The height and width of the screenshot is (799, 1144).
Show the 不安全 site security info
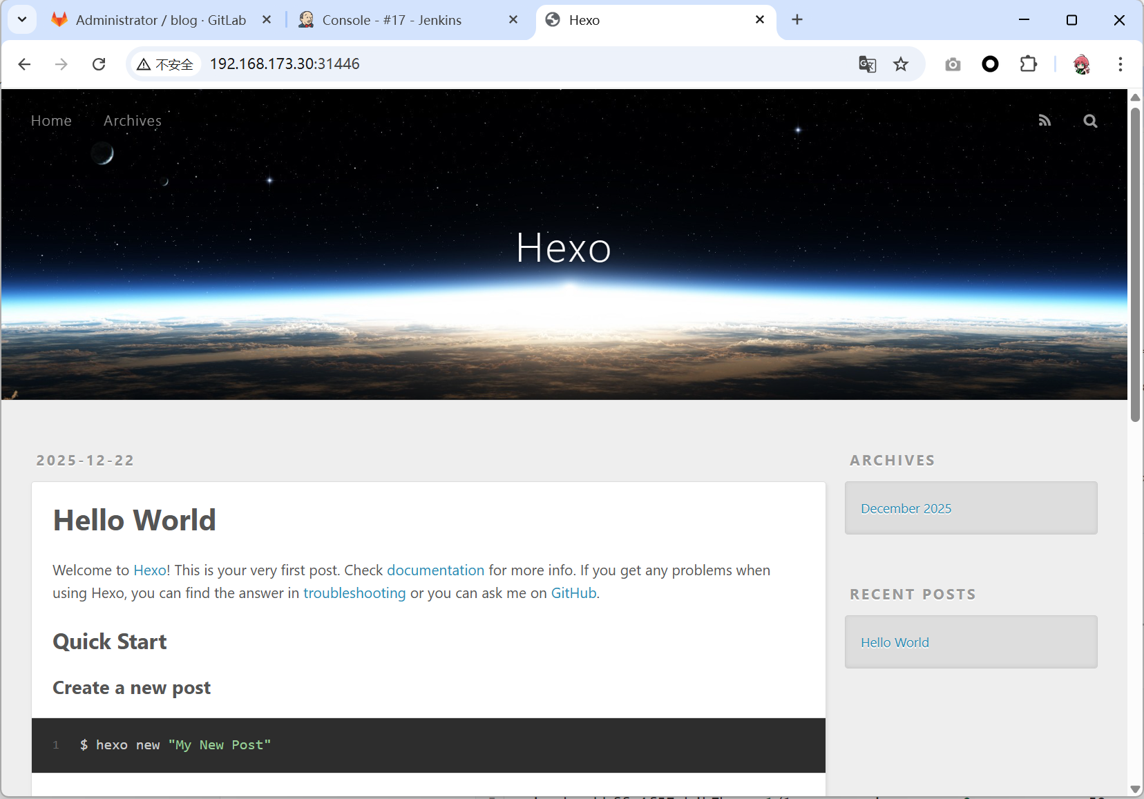pos(166,64)
